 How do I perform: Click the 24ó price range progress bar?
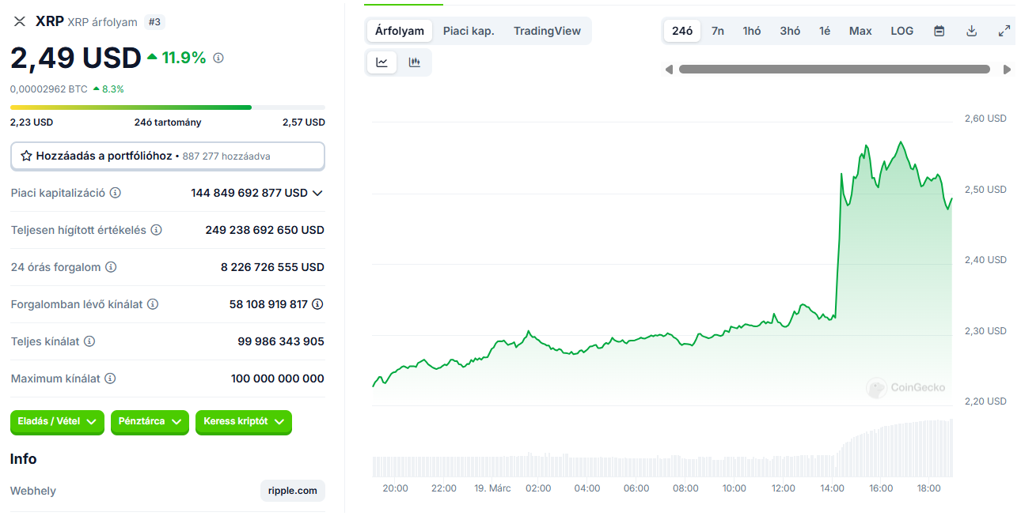(x=168, y=107)
